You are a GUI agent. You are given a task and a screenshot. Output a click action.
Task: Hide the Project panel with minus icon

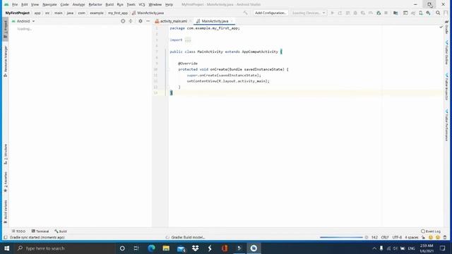pyautogui.click(x=148, y=21)
